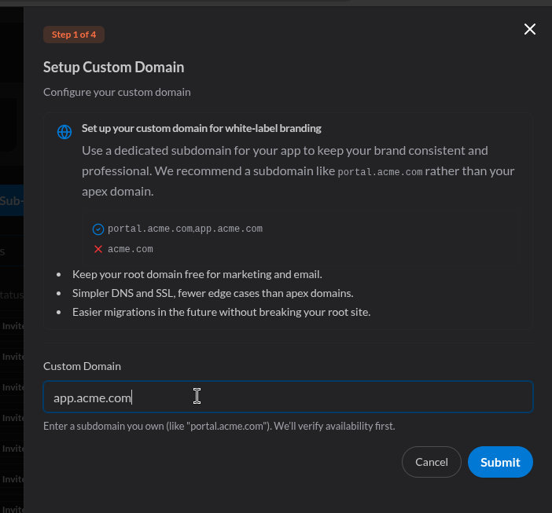Click the 'Easier migrations in the future' bullet
Screen dimensions: 552x513
pos(221,312)
